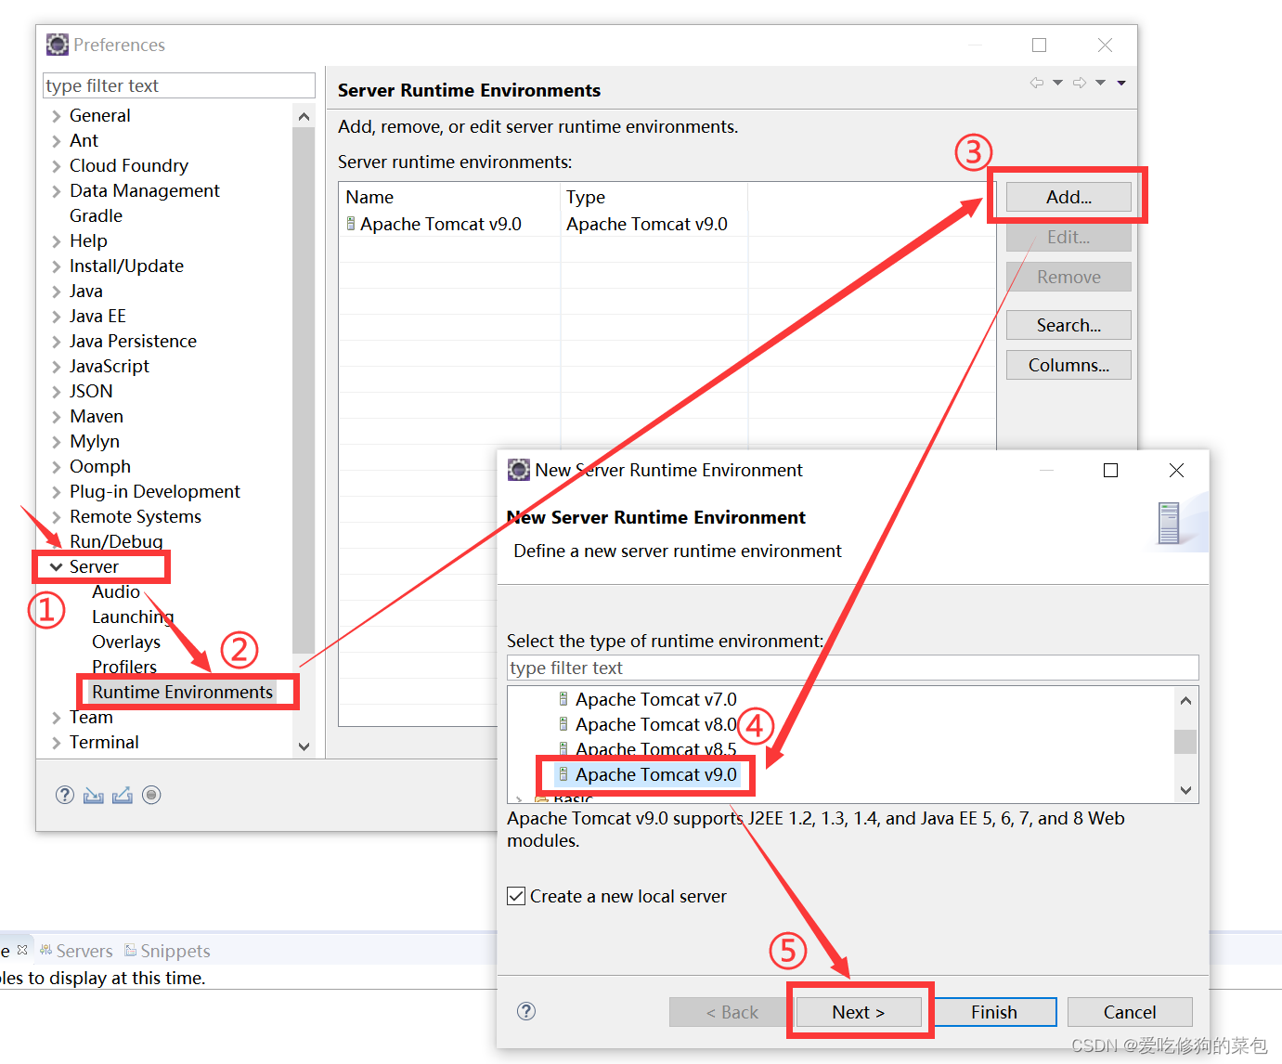Click the Help icon in Preferences
This screenshot has width=1282, height=1064.
click(64, 795)
